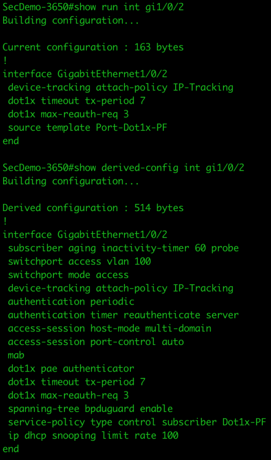Click the 'service-policy type control subscriber Dot1x-PF' line
271x460 pixels.
point(137,422)
